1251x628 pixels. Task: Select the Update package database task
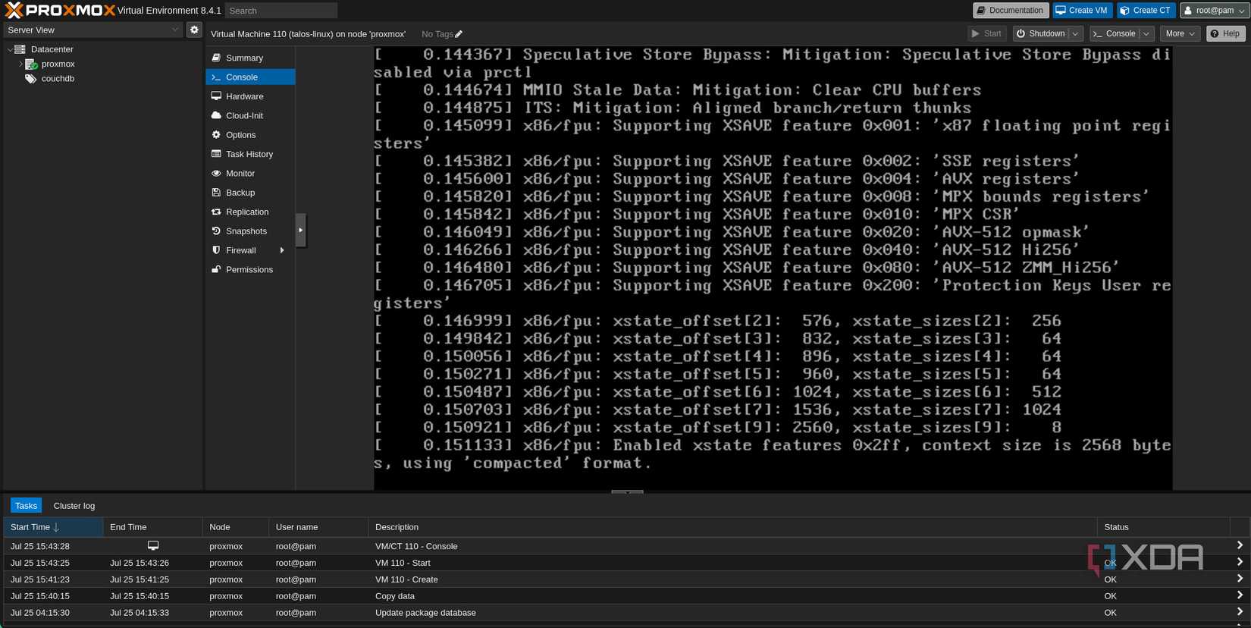point(625,613)
